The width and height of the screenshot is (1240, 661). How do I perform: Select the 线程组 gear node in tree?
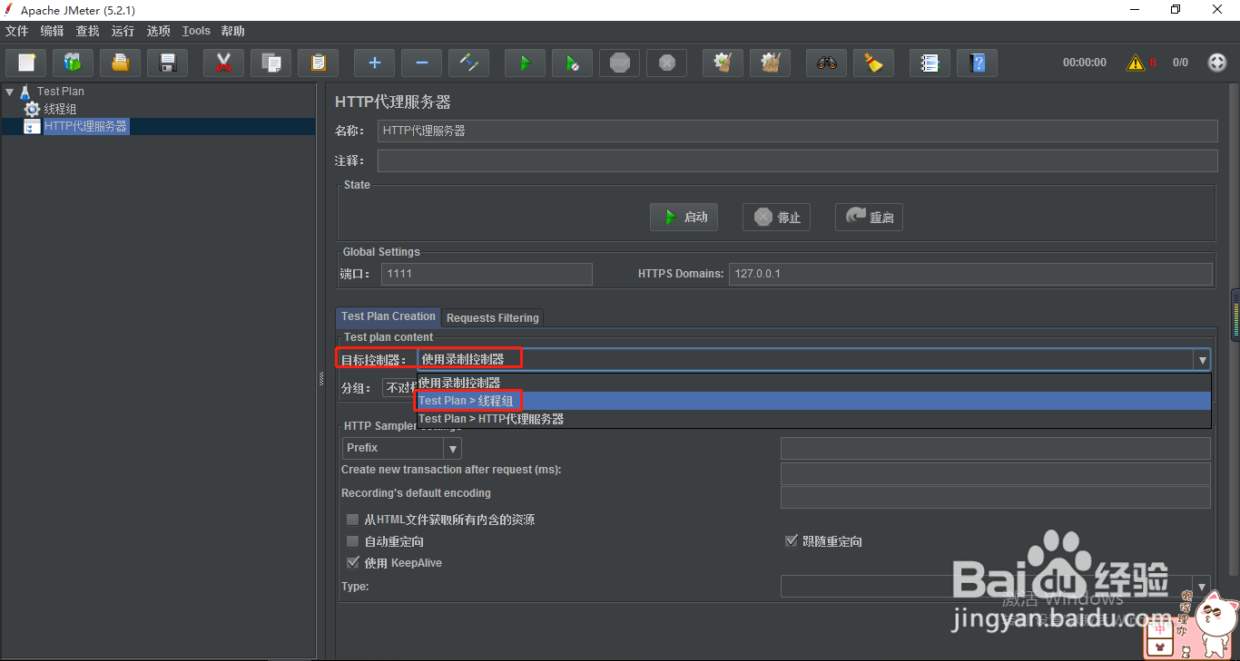51,109
